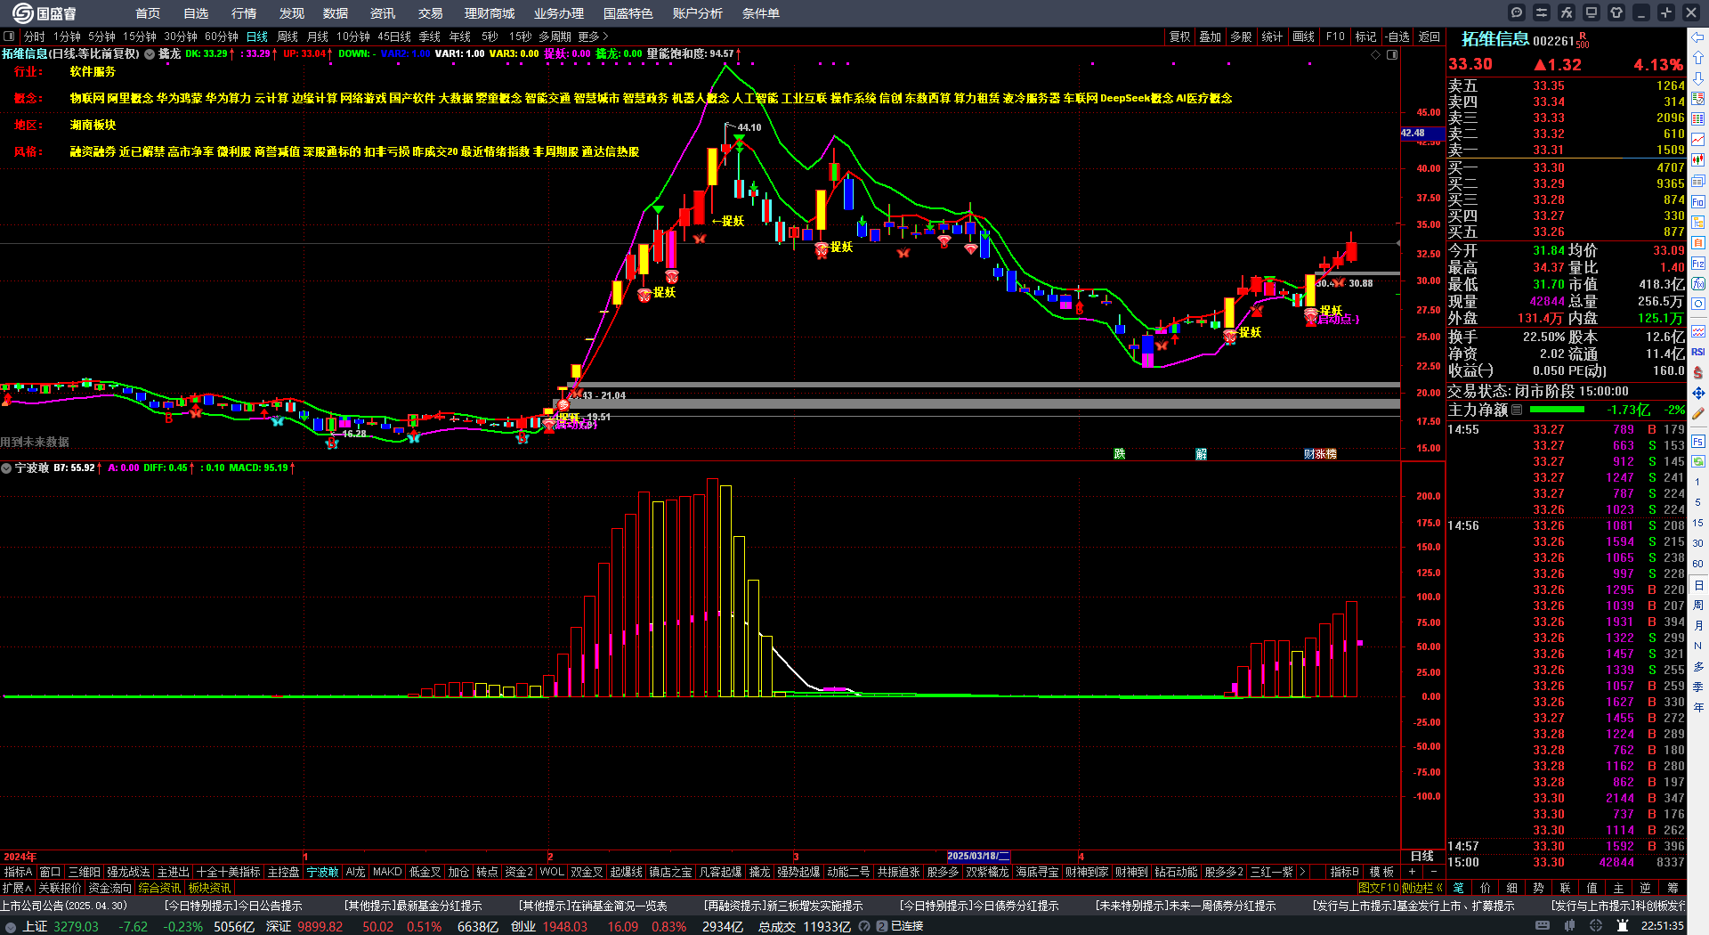Open the 账户分析 menu
The image size is (1709, 935).
[x=697, y=13]
